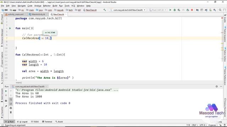
Task: Click the CalRecArea call on line 7
Action: [x=31, y=38]
